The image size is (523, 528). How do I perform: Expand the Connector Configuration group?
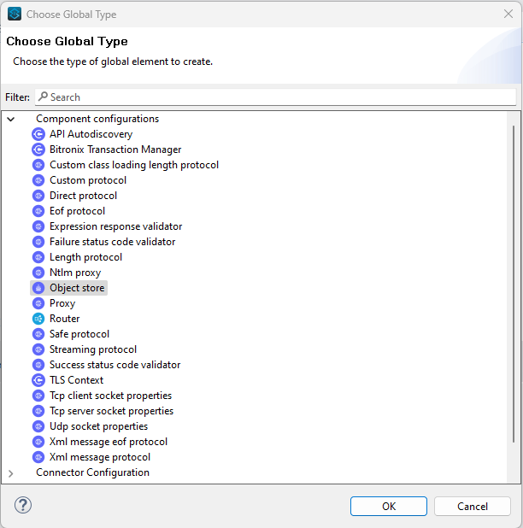click(x=11, y=473)
